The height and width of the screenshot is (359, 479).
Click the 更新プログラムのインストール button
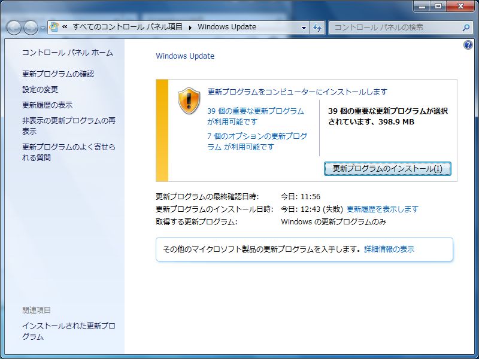tap(387, 169)
